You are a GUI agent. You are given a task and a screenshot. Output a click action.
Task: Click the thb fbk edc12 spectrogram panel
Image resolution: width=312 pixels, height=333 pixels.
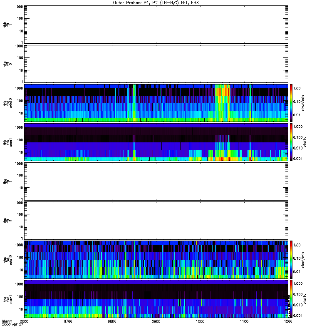pos(156,103)
